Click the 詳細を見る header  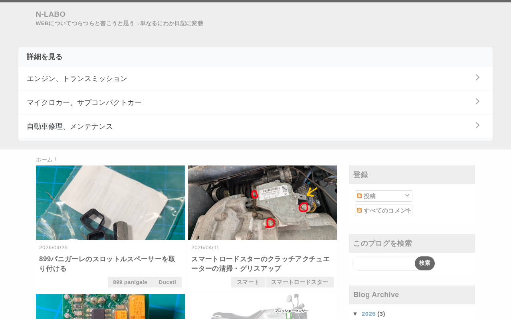pos(45,57)
